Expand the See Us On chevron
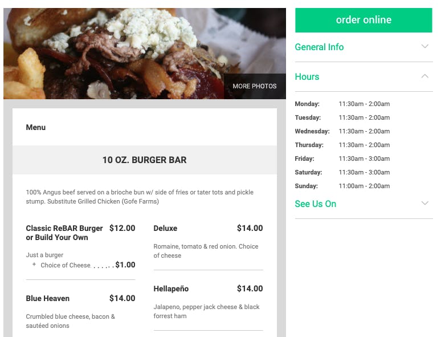 point(424,204)
